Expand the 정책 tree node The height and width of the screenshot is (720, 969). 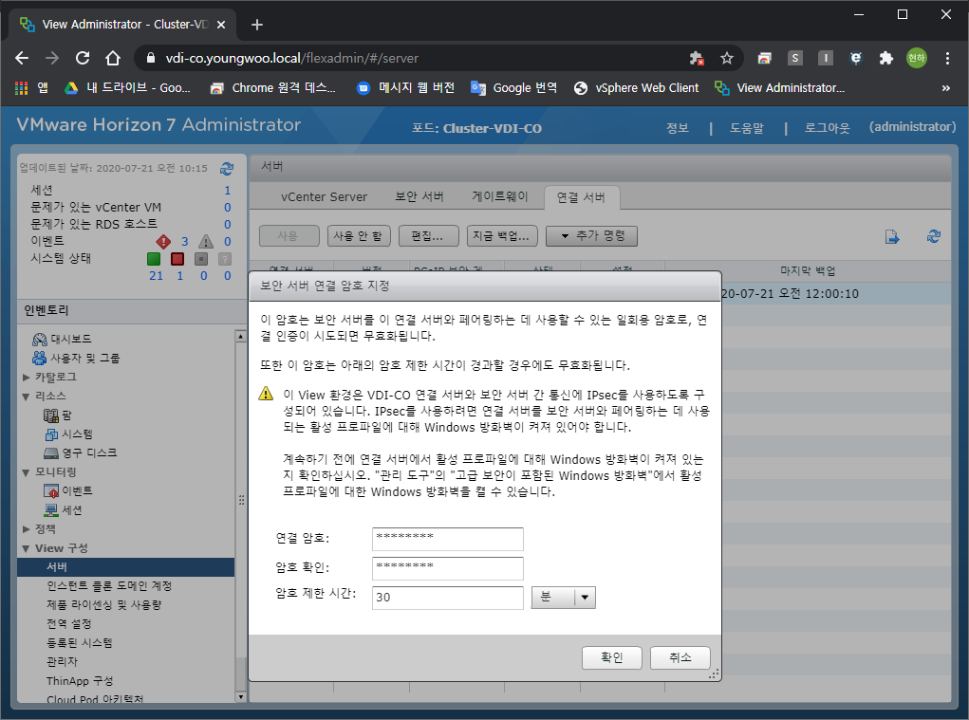(x=26, y=529)
